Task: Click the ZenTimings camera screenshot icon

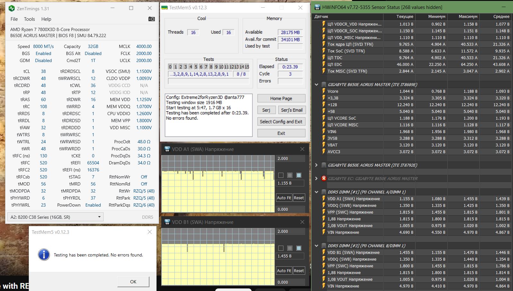Action: click(151, 19)
